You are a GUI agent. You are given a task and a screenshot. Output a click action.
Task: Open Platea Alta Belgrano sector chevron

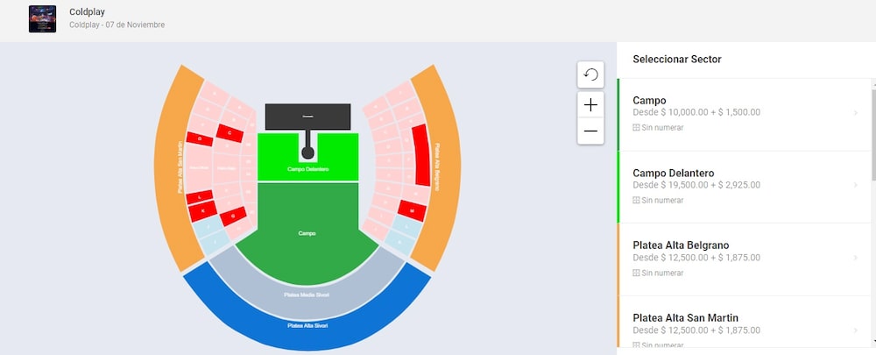[x=855, y=259]
